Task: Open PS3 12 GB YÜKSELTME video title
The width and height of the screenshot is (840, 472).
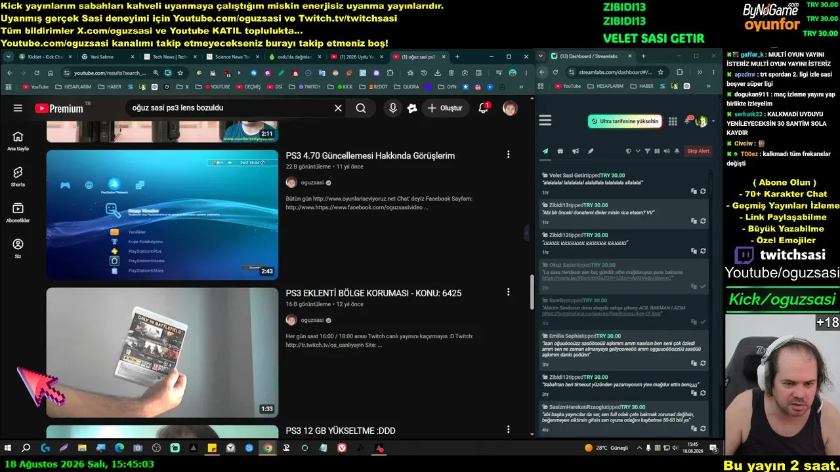Action: click(341, 431)
